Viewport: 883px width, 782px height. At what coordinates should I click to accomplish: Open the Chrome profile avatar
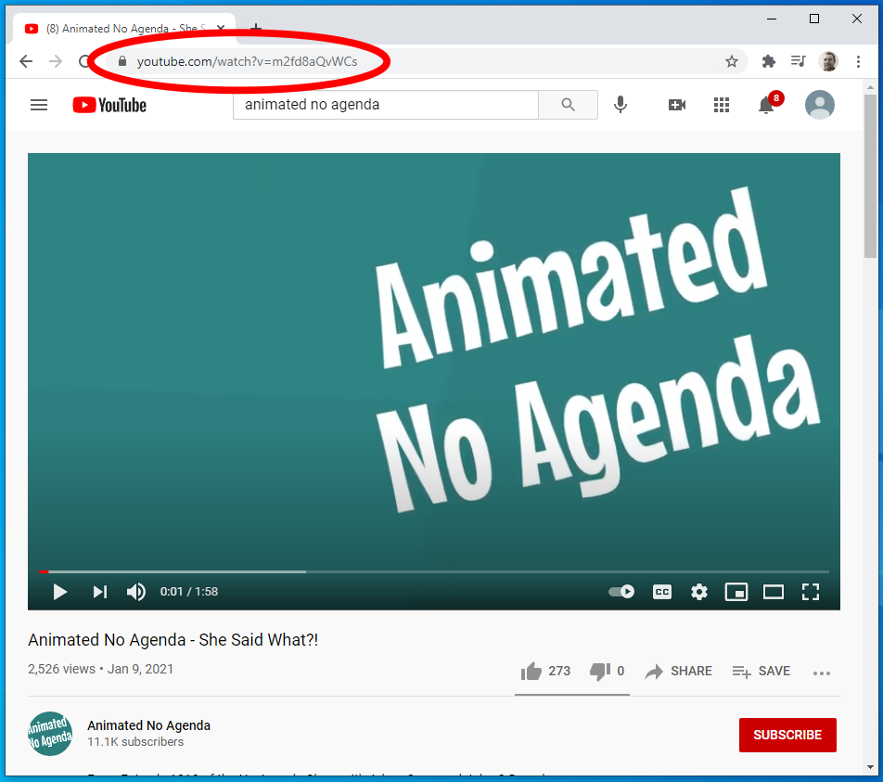click(828, 61)
